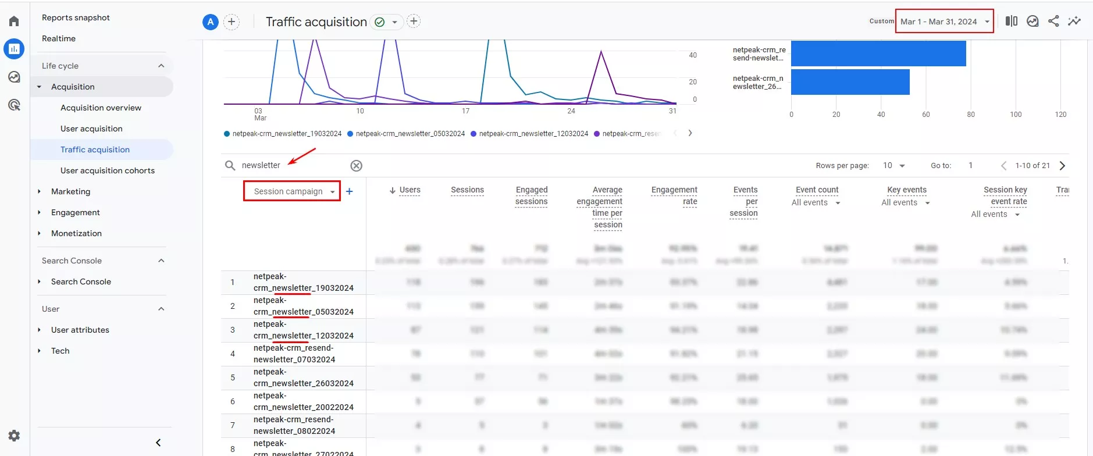This screenshot has width=1093, height=456.
Task: Open the Rows per page dropdown
Action: click(894, 166)
